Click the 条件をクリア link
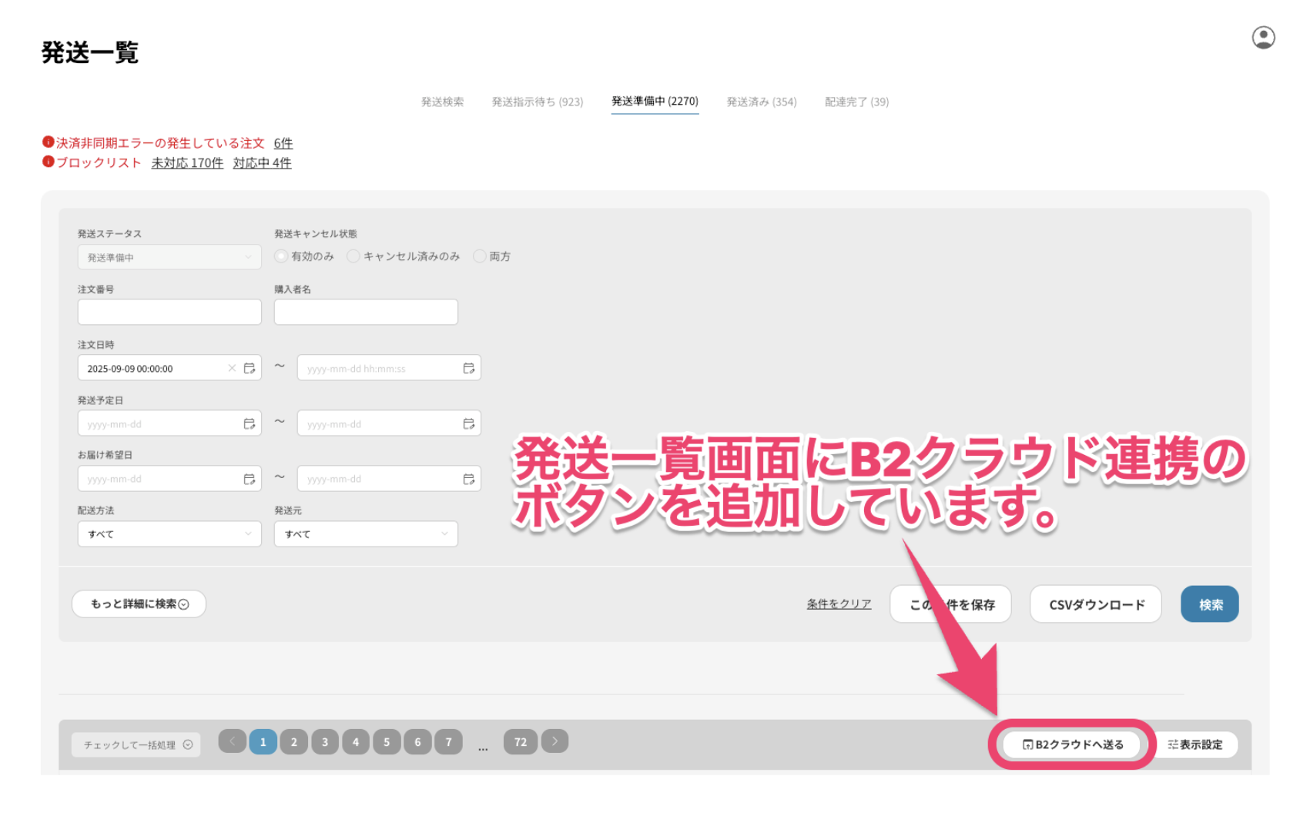This screenshot has width=1300, height=816. pyautogui.click(x=839, y=604)
